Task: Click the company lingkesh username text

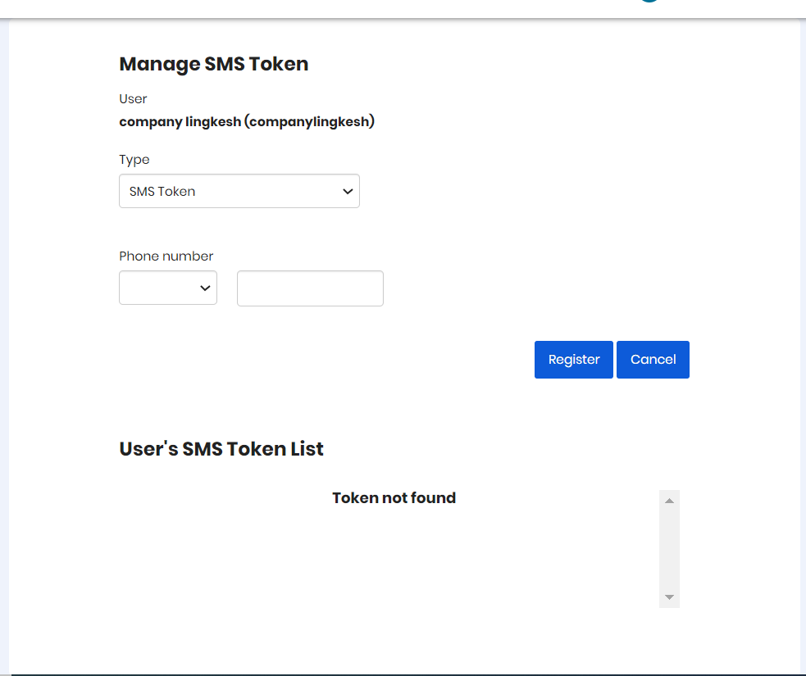Action: pyautogui.click(x=247, y=122)
